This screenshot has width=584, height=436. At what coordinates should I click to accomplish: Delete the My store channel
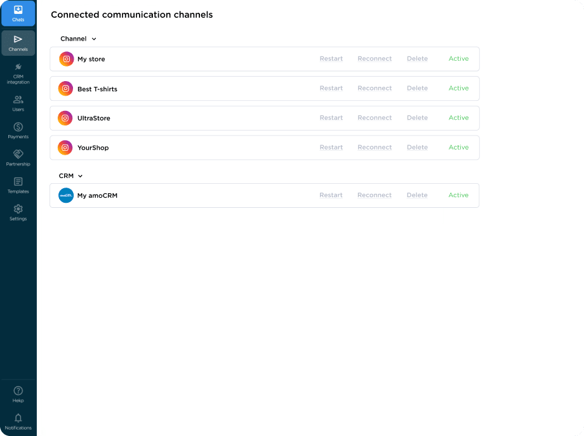coord(417,58)
